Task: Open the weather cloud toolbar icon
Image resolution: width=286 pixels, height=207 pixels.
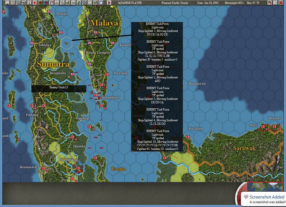Action: (x=101, y=2)
